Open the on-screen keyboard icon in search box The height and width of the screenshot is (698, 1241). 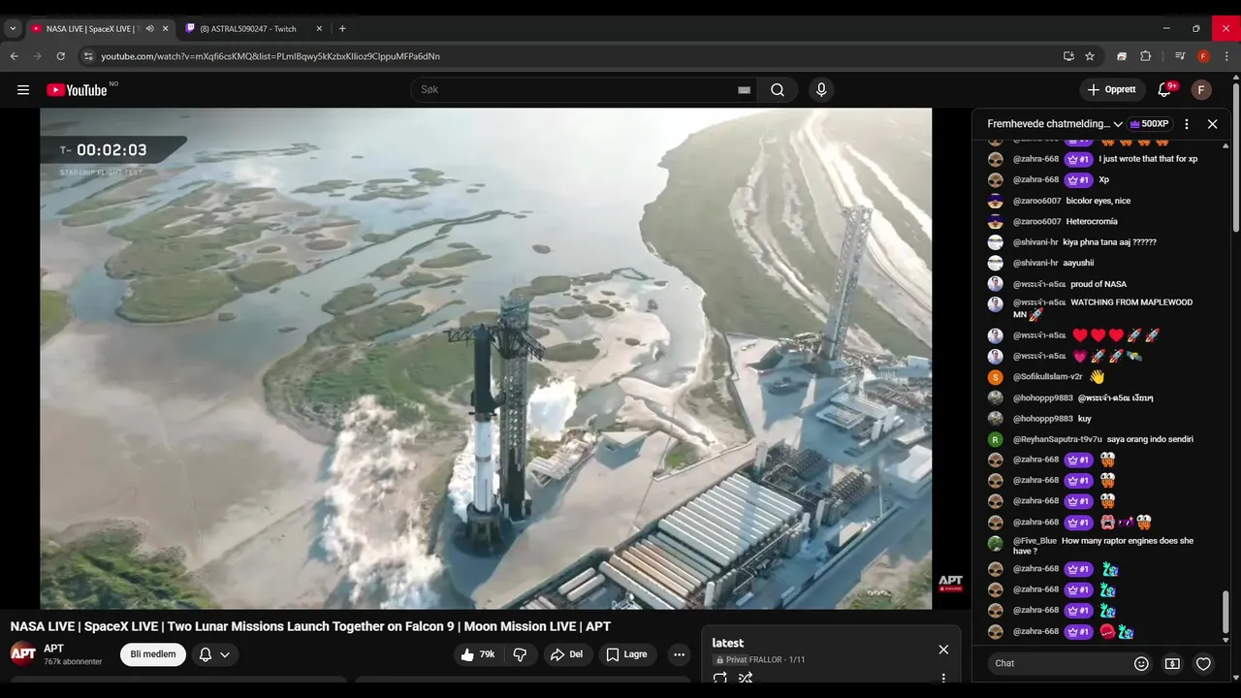click(x=744, y=90)
